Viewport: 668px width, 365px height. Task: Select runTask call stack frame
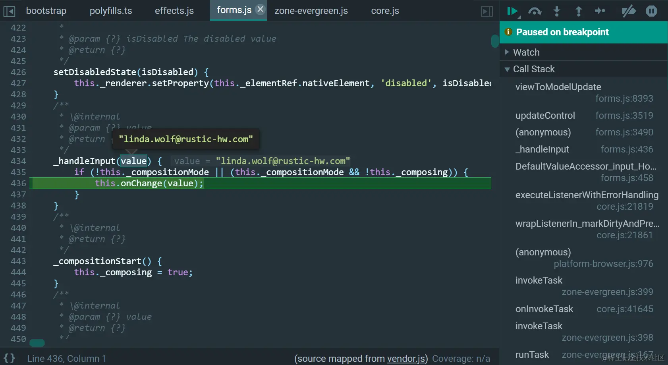[583, 355]
